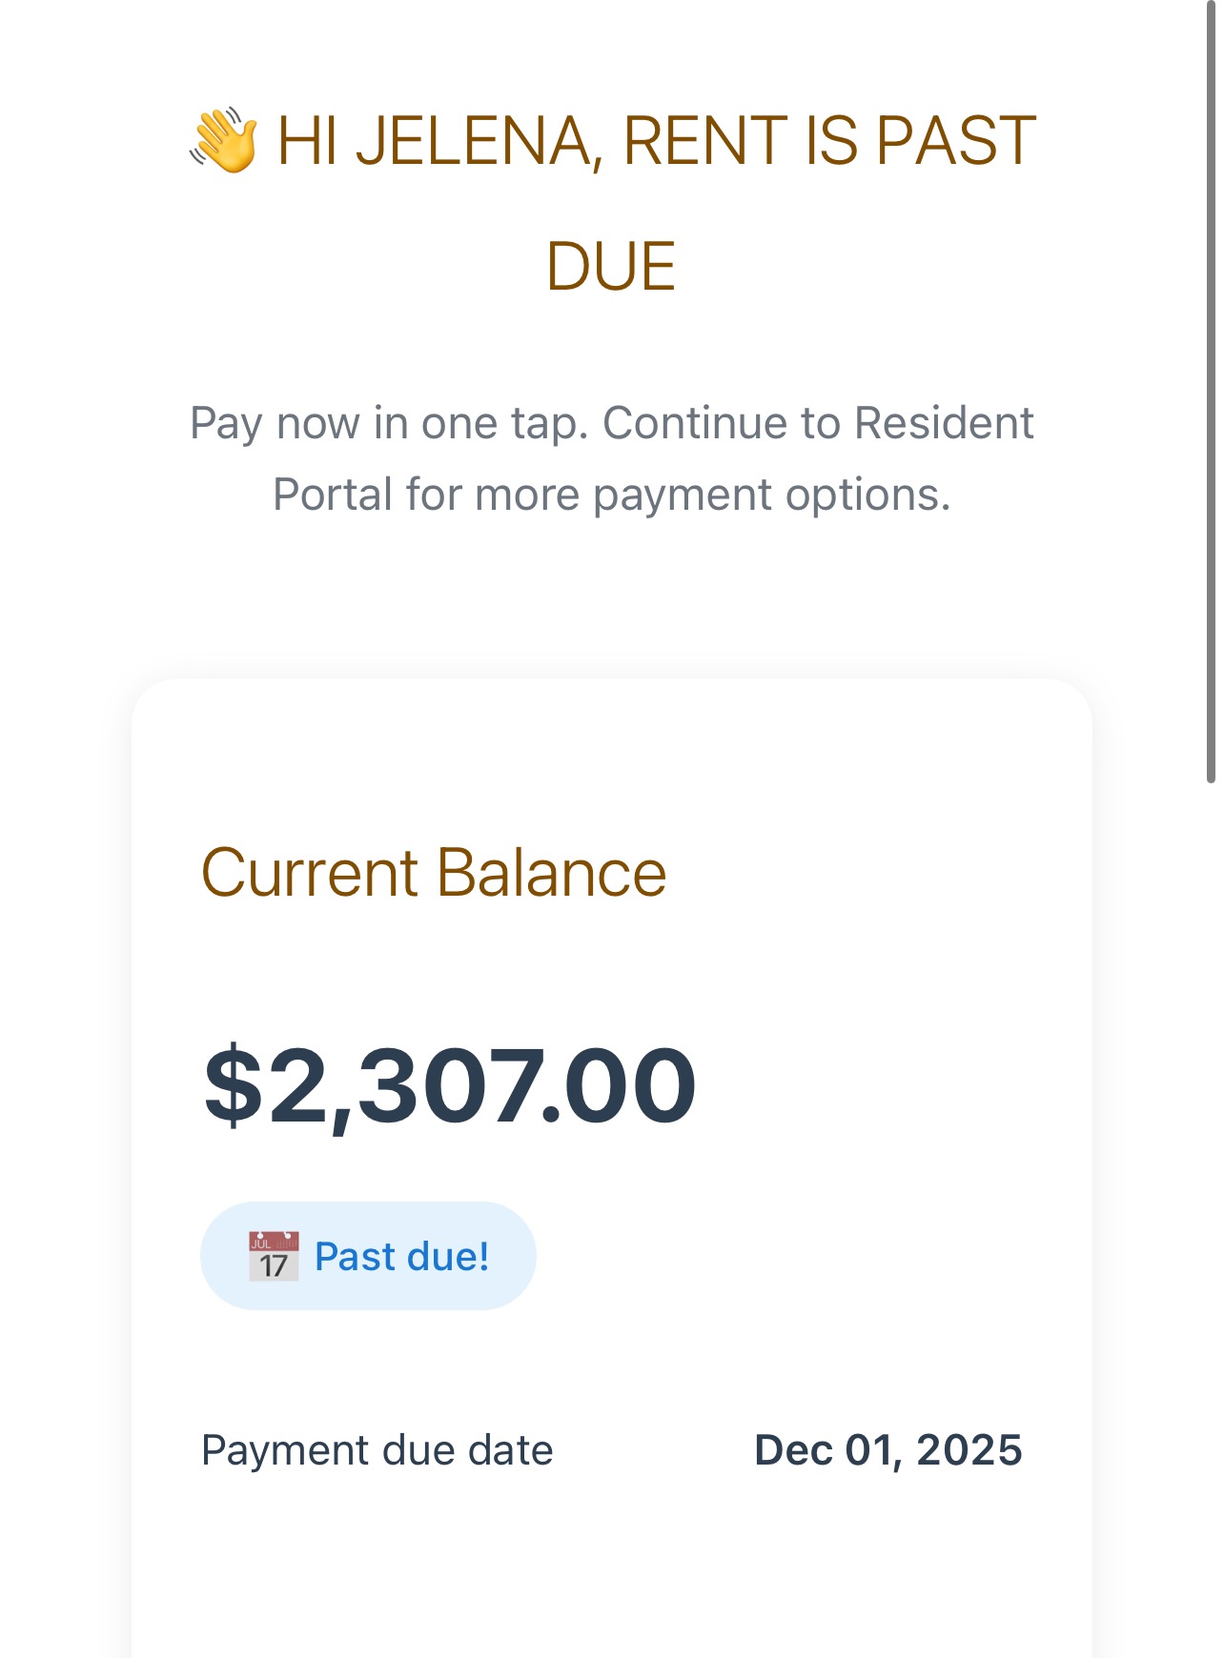Click the name JELENA in the heading

pos(479,141)
